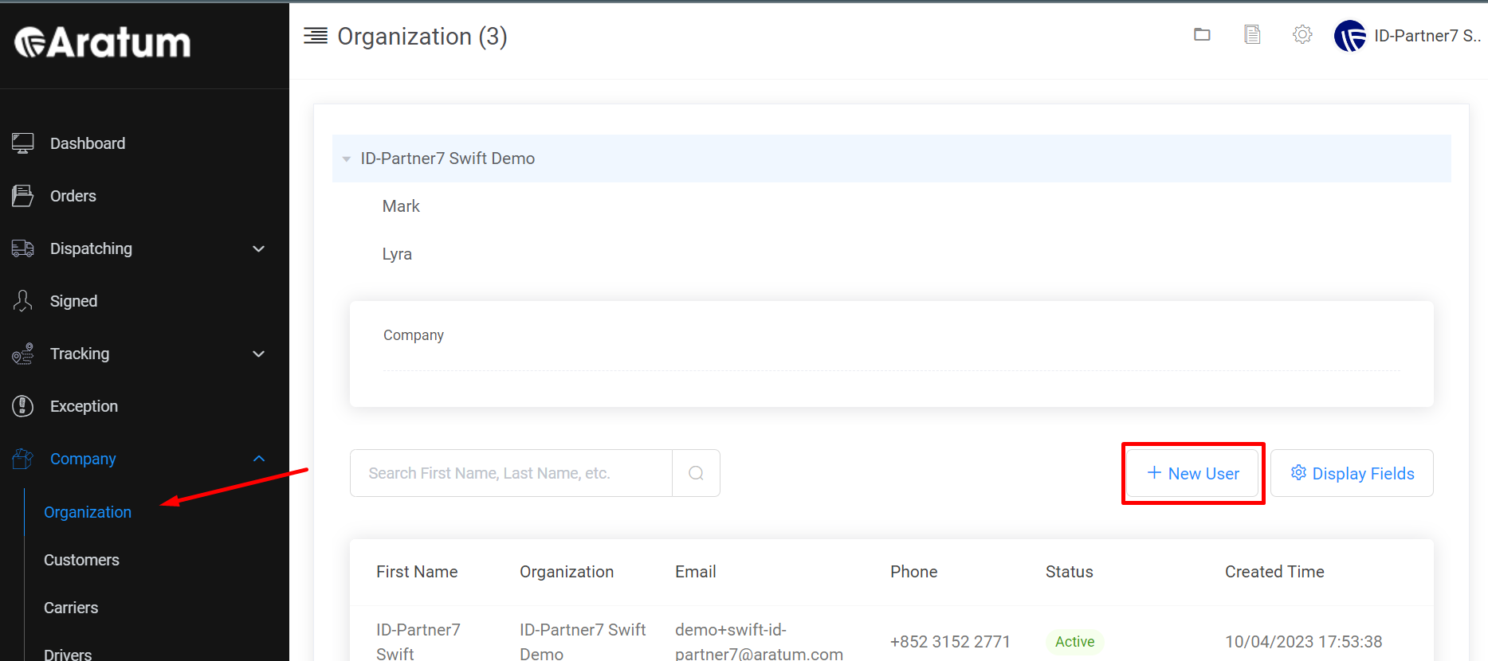Click phone number +852 3152 2771
Viewport: 1488px width, 661px height.
pyautogui.click(x=950, y=642)
